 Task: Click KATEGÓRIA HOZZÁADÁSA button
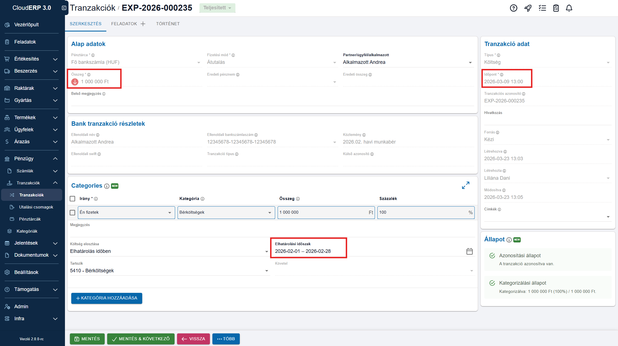(106, 298)
